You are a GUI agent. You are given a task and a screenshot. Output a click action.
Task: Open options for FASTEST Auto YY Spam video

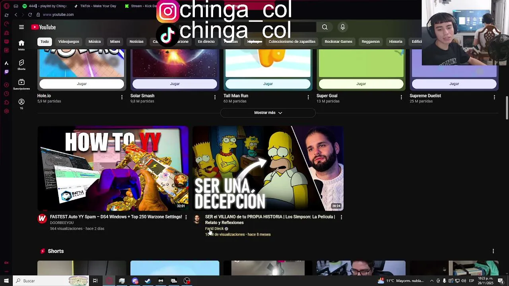coord(186,217)
